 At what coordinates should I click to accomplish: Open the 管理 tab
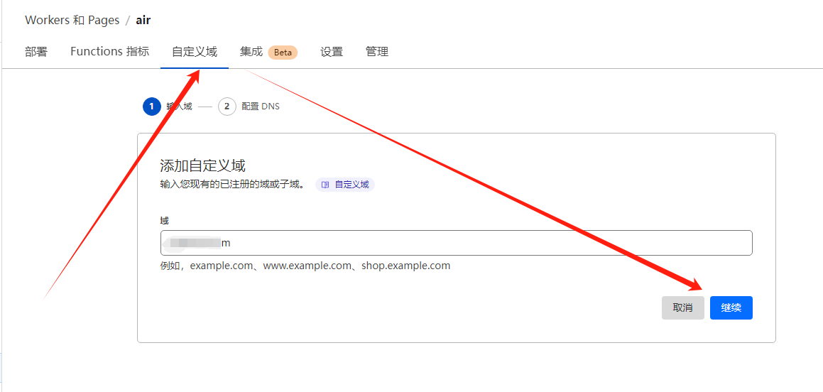[377, 52]
